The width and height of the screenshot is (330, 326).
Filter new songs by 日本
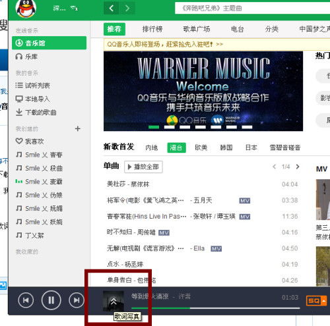pos(251,148)
